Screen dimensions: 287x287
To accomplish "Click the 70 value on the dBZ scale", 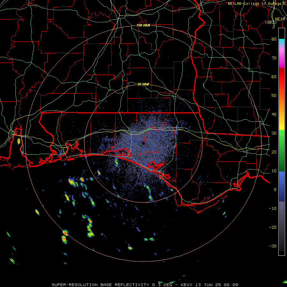I will pos(274,58).
